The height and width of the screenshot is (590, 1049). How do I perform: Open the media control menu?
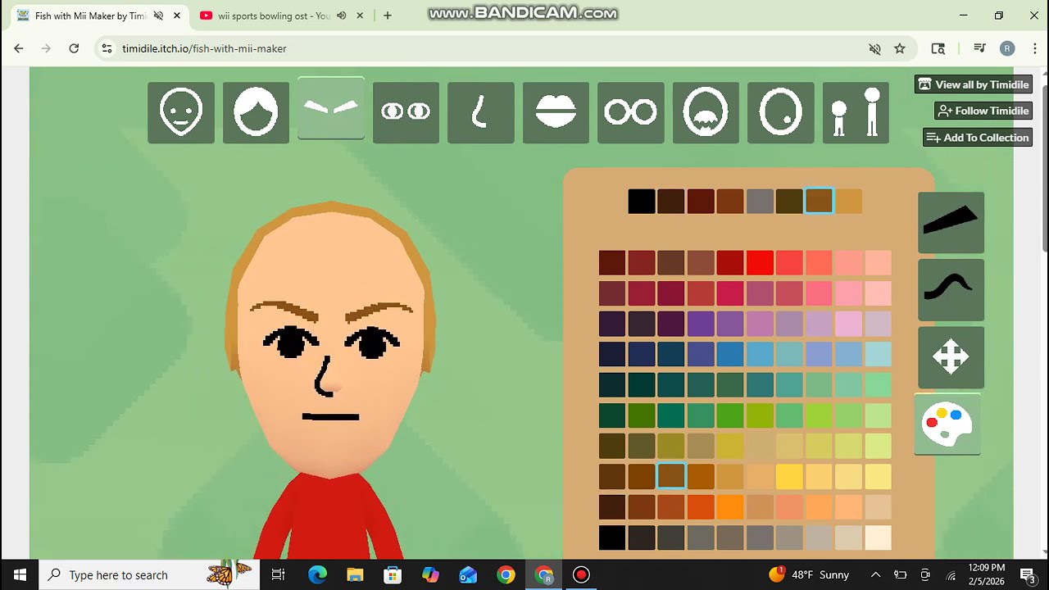pos(979,48)
